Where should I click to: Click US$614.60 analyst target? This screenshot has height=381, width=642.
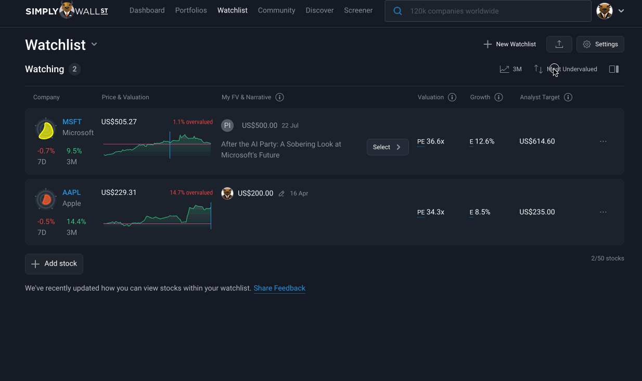coord(537,141)
